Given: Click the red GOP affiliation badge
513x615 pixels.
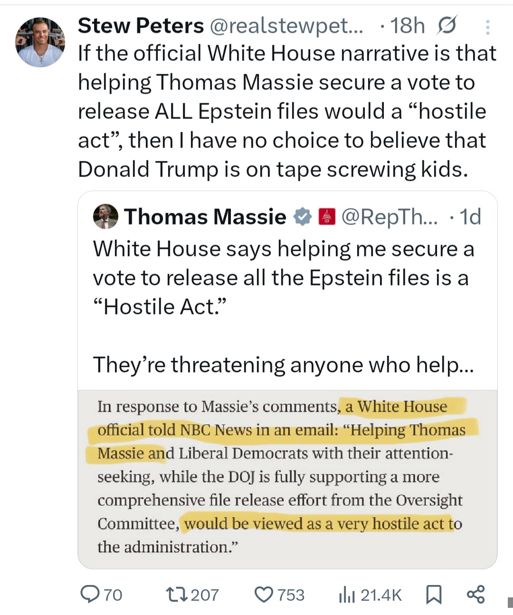Looking at the screenshot, I should point(327,217).
